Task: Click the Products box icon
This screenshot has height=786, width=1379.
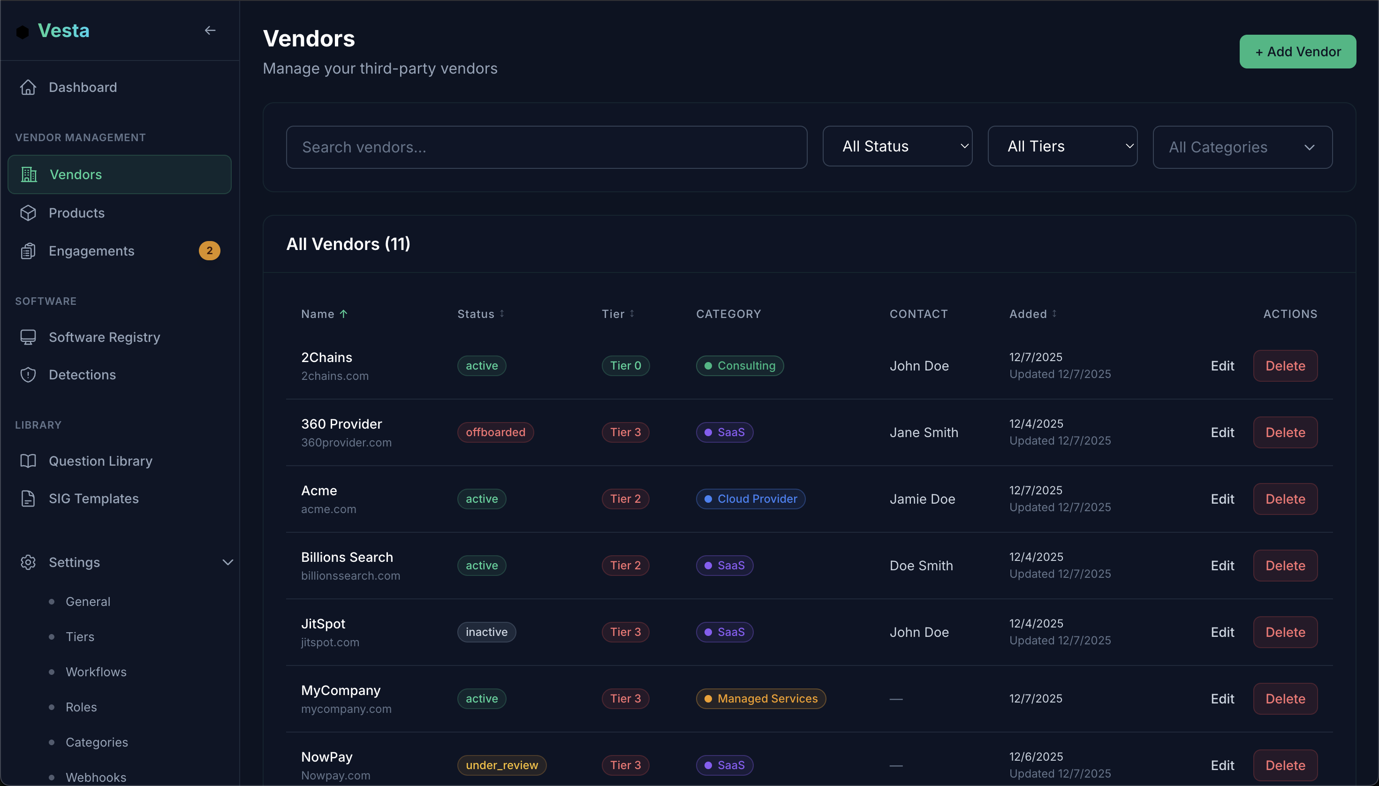Action: click(28, 213)
